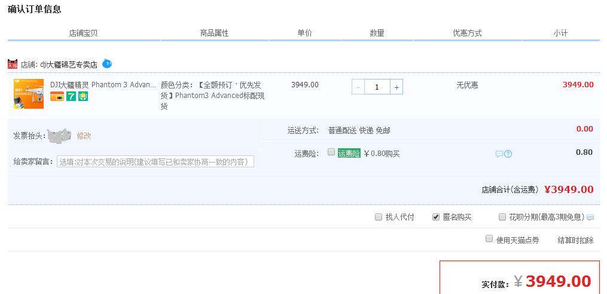607x294 pixels.
Task: Click the chat icon next to 花呗分期
Action: tap(590, 218)
